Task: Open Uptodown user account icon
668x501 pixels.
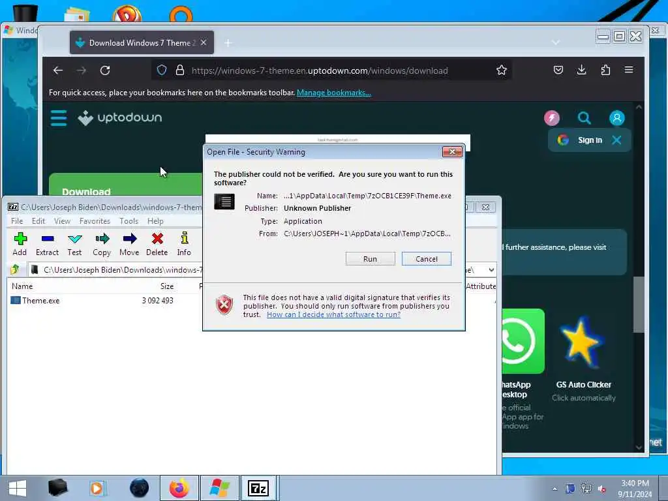Action: coord(617,118)
